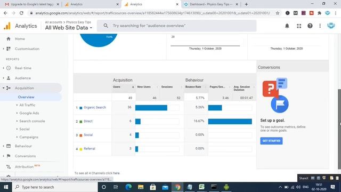Click the blue Organic Search color square

[x=81, y=108]
